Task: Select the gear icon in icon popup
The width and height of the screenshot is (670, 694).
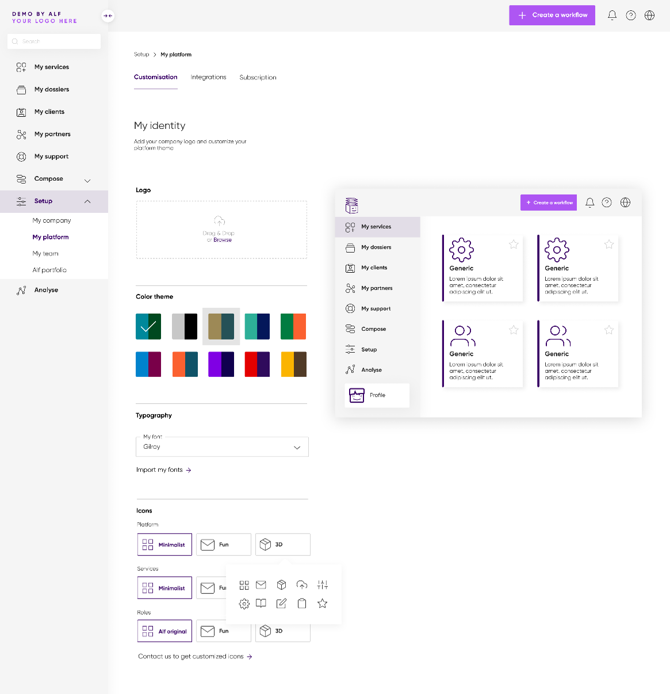Action: (x=244, y=604)
